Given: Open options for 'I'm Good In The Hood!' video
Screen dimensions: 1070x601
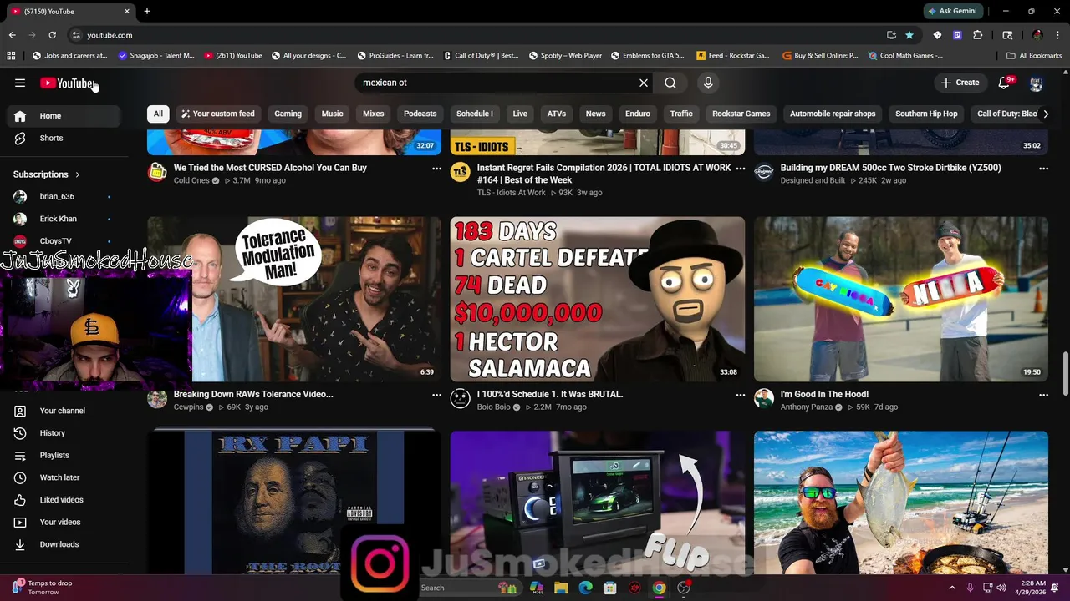Looking at the screenshot, I should tap(1043, 395).
